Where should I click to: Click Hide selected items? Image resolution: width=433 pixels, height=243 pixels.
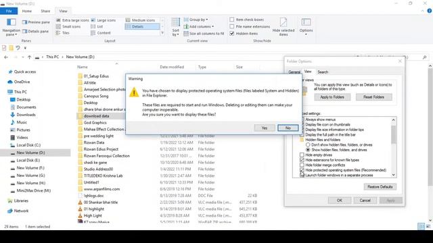[283, 27]
